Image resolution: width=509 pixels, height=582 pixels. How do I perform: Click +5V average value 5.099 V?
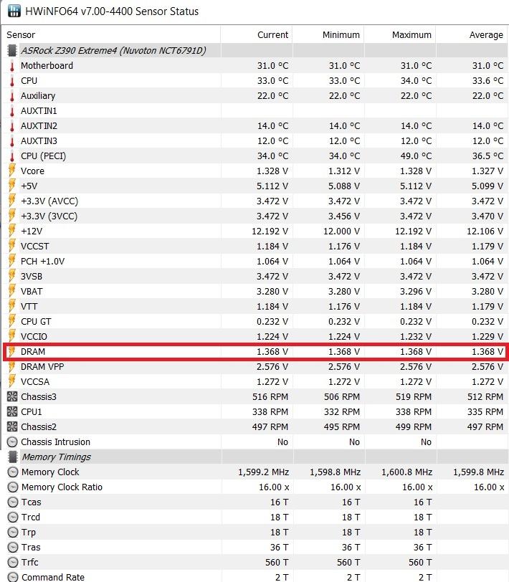click(487, 186)
